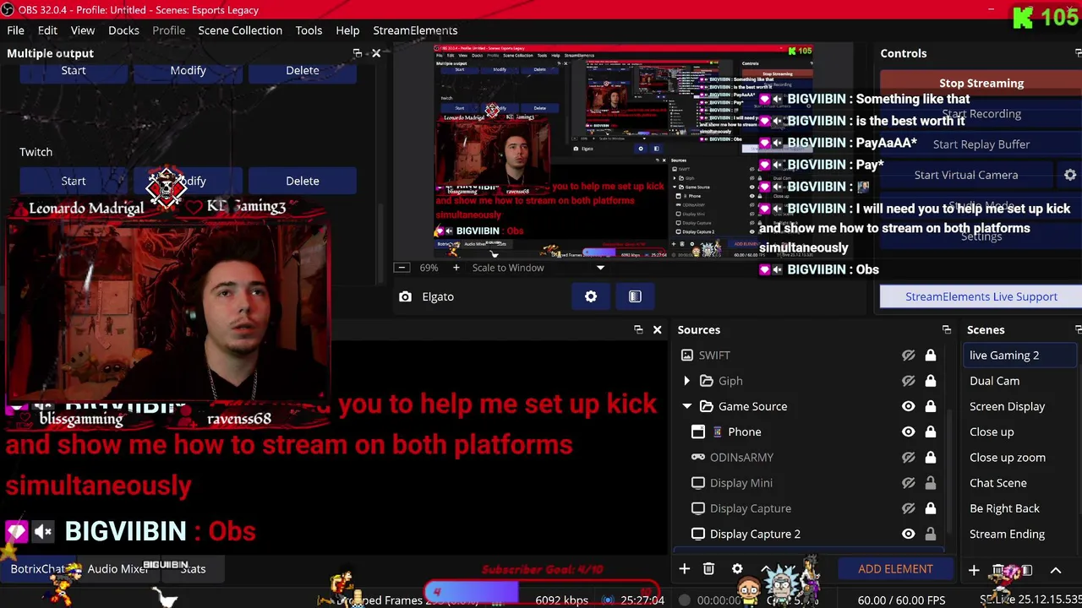The width and height of the screenshot is (1082, 608).
Task: Zoom out the preview with minus icon
Action: [402, 268]
